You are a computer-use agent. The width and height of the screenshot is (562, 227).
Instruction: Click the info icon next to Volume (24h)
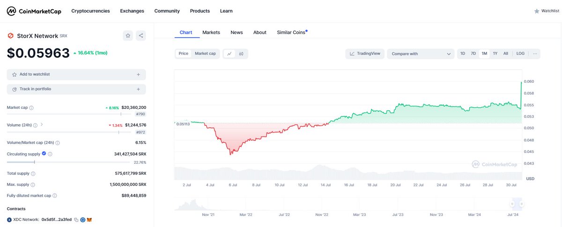(x=36, y=125)
